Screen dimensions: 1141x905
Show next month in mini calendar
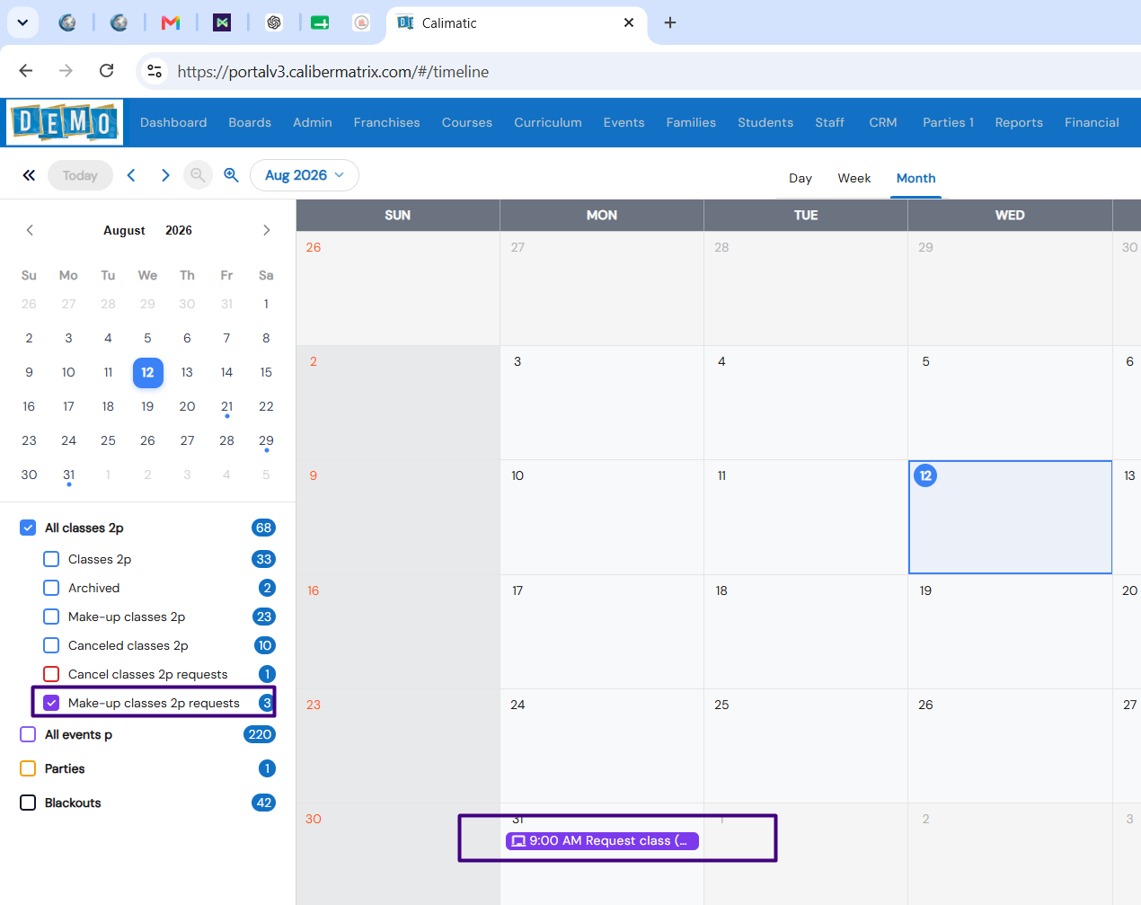tap(266, 230)
